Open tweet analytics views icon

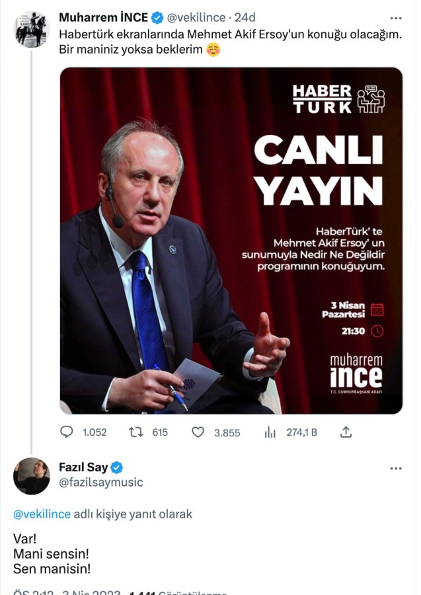[270, 432]
